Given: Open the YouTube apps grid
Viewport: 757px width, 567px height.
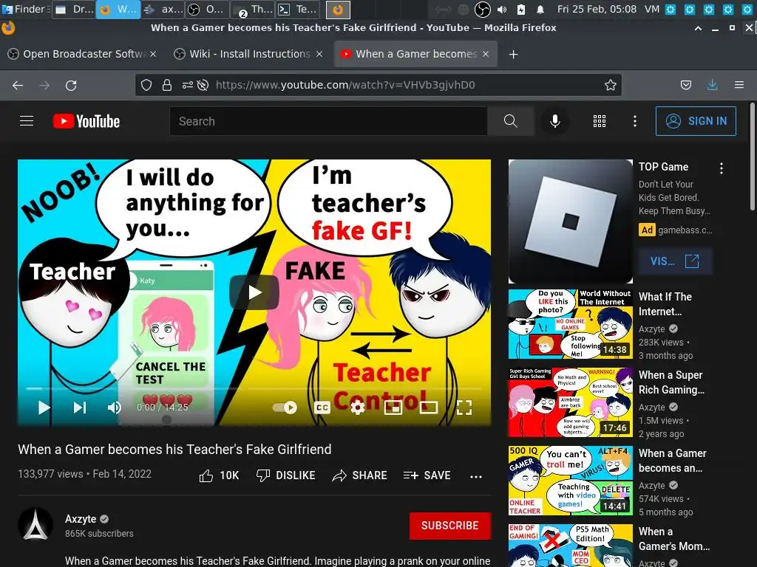Looking at the screenshot, I should coord(599,121).
